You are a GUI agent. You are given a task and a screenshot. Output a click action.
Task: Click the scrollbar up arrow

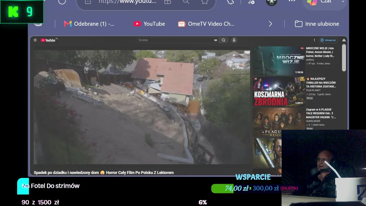344,40
